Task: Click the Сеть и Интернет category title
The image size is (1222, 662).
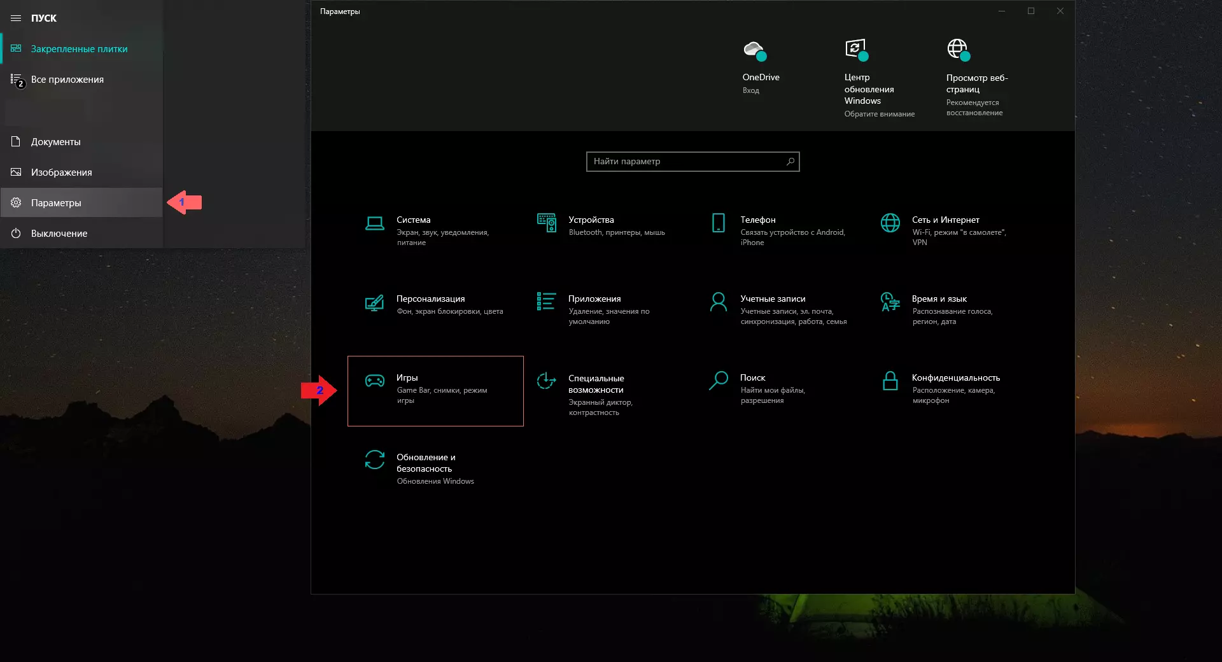Action: tap(946, 220)
